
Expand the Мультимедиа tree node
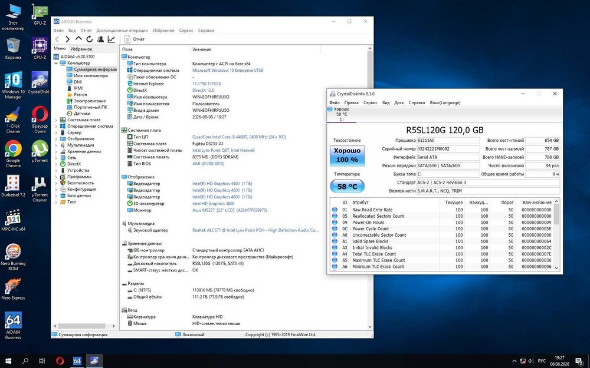[x=56, y=145]
